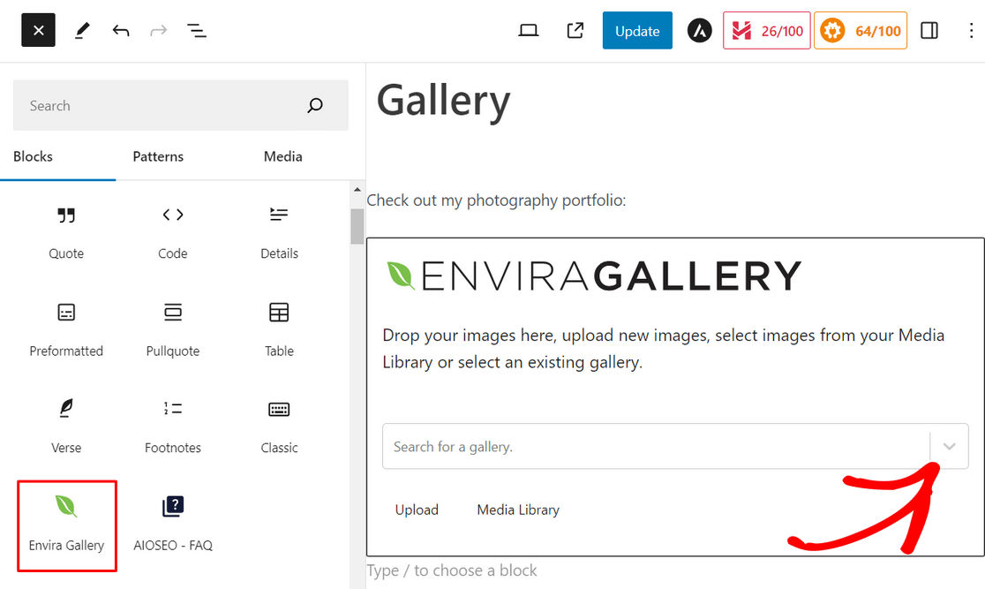Click 'Type / to choose a block' placeholder
Screen dimensions: 985x589
click(452, 570)
